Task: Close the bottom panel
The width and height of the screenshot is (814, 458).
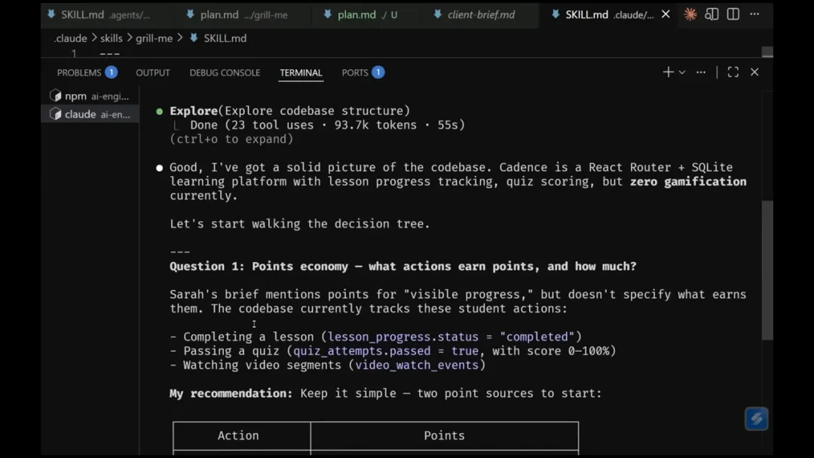Action: [x=754, y=72]
